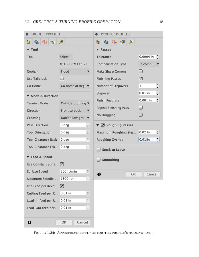Enable the Smoothing checkbox

point(98,160)
